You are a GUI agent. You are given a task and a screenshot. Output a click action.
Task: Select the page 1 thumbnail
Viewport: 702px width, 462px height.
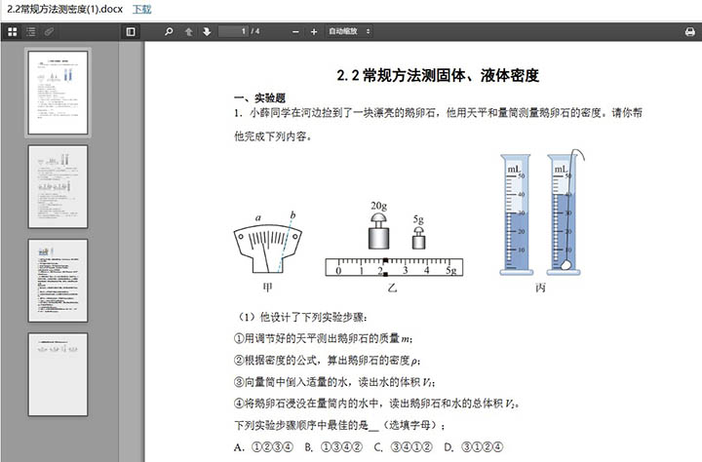(58, 93)
